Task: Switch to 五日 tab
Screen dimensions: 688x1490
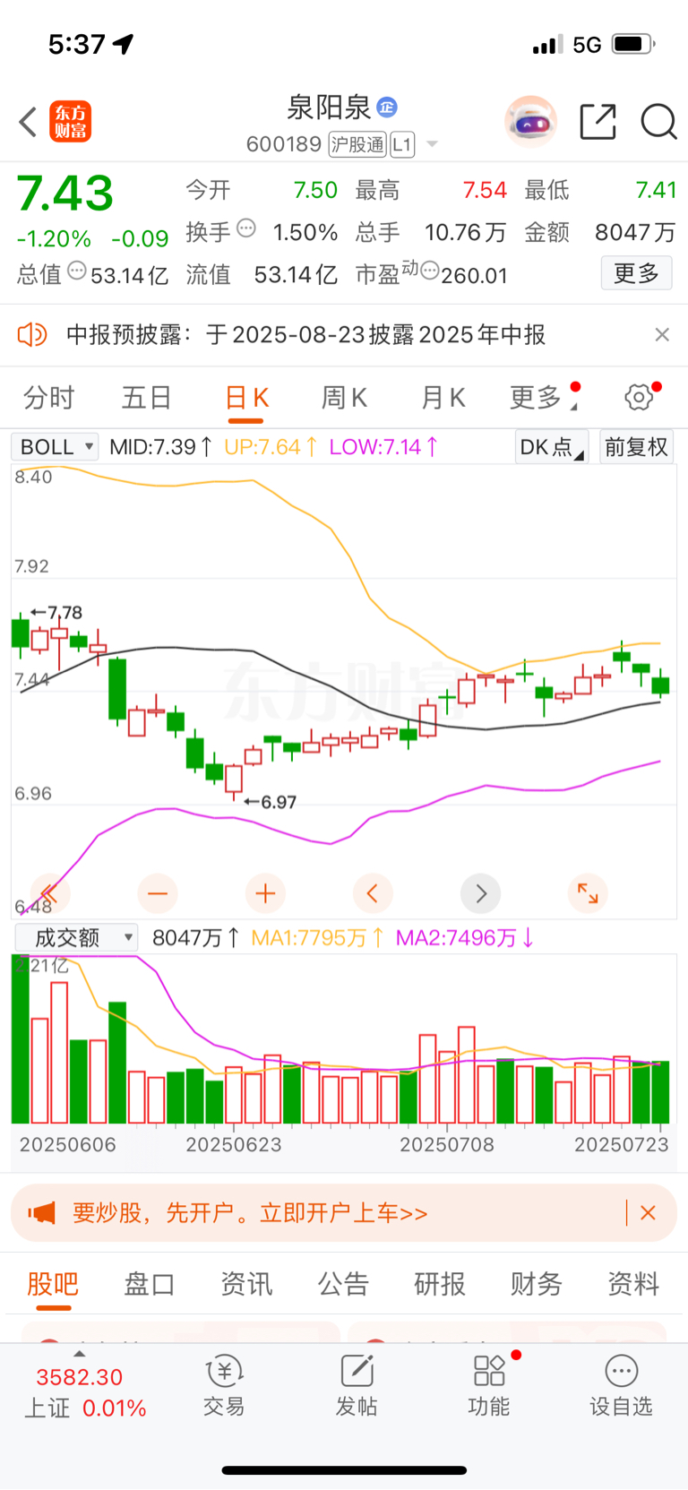Action: pyautogui.click(x=147, y=397)
